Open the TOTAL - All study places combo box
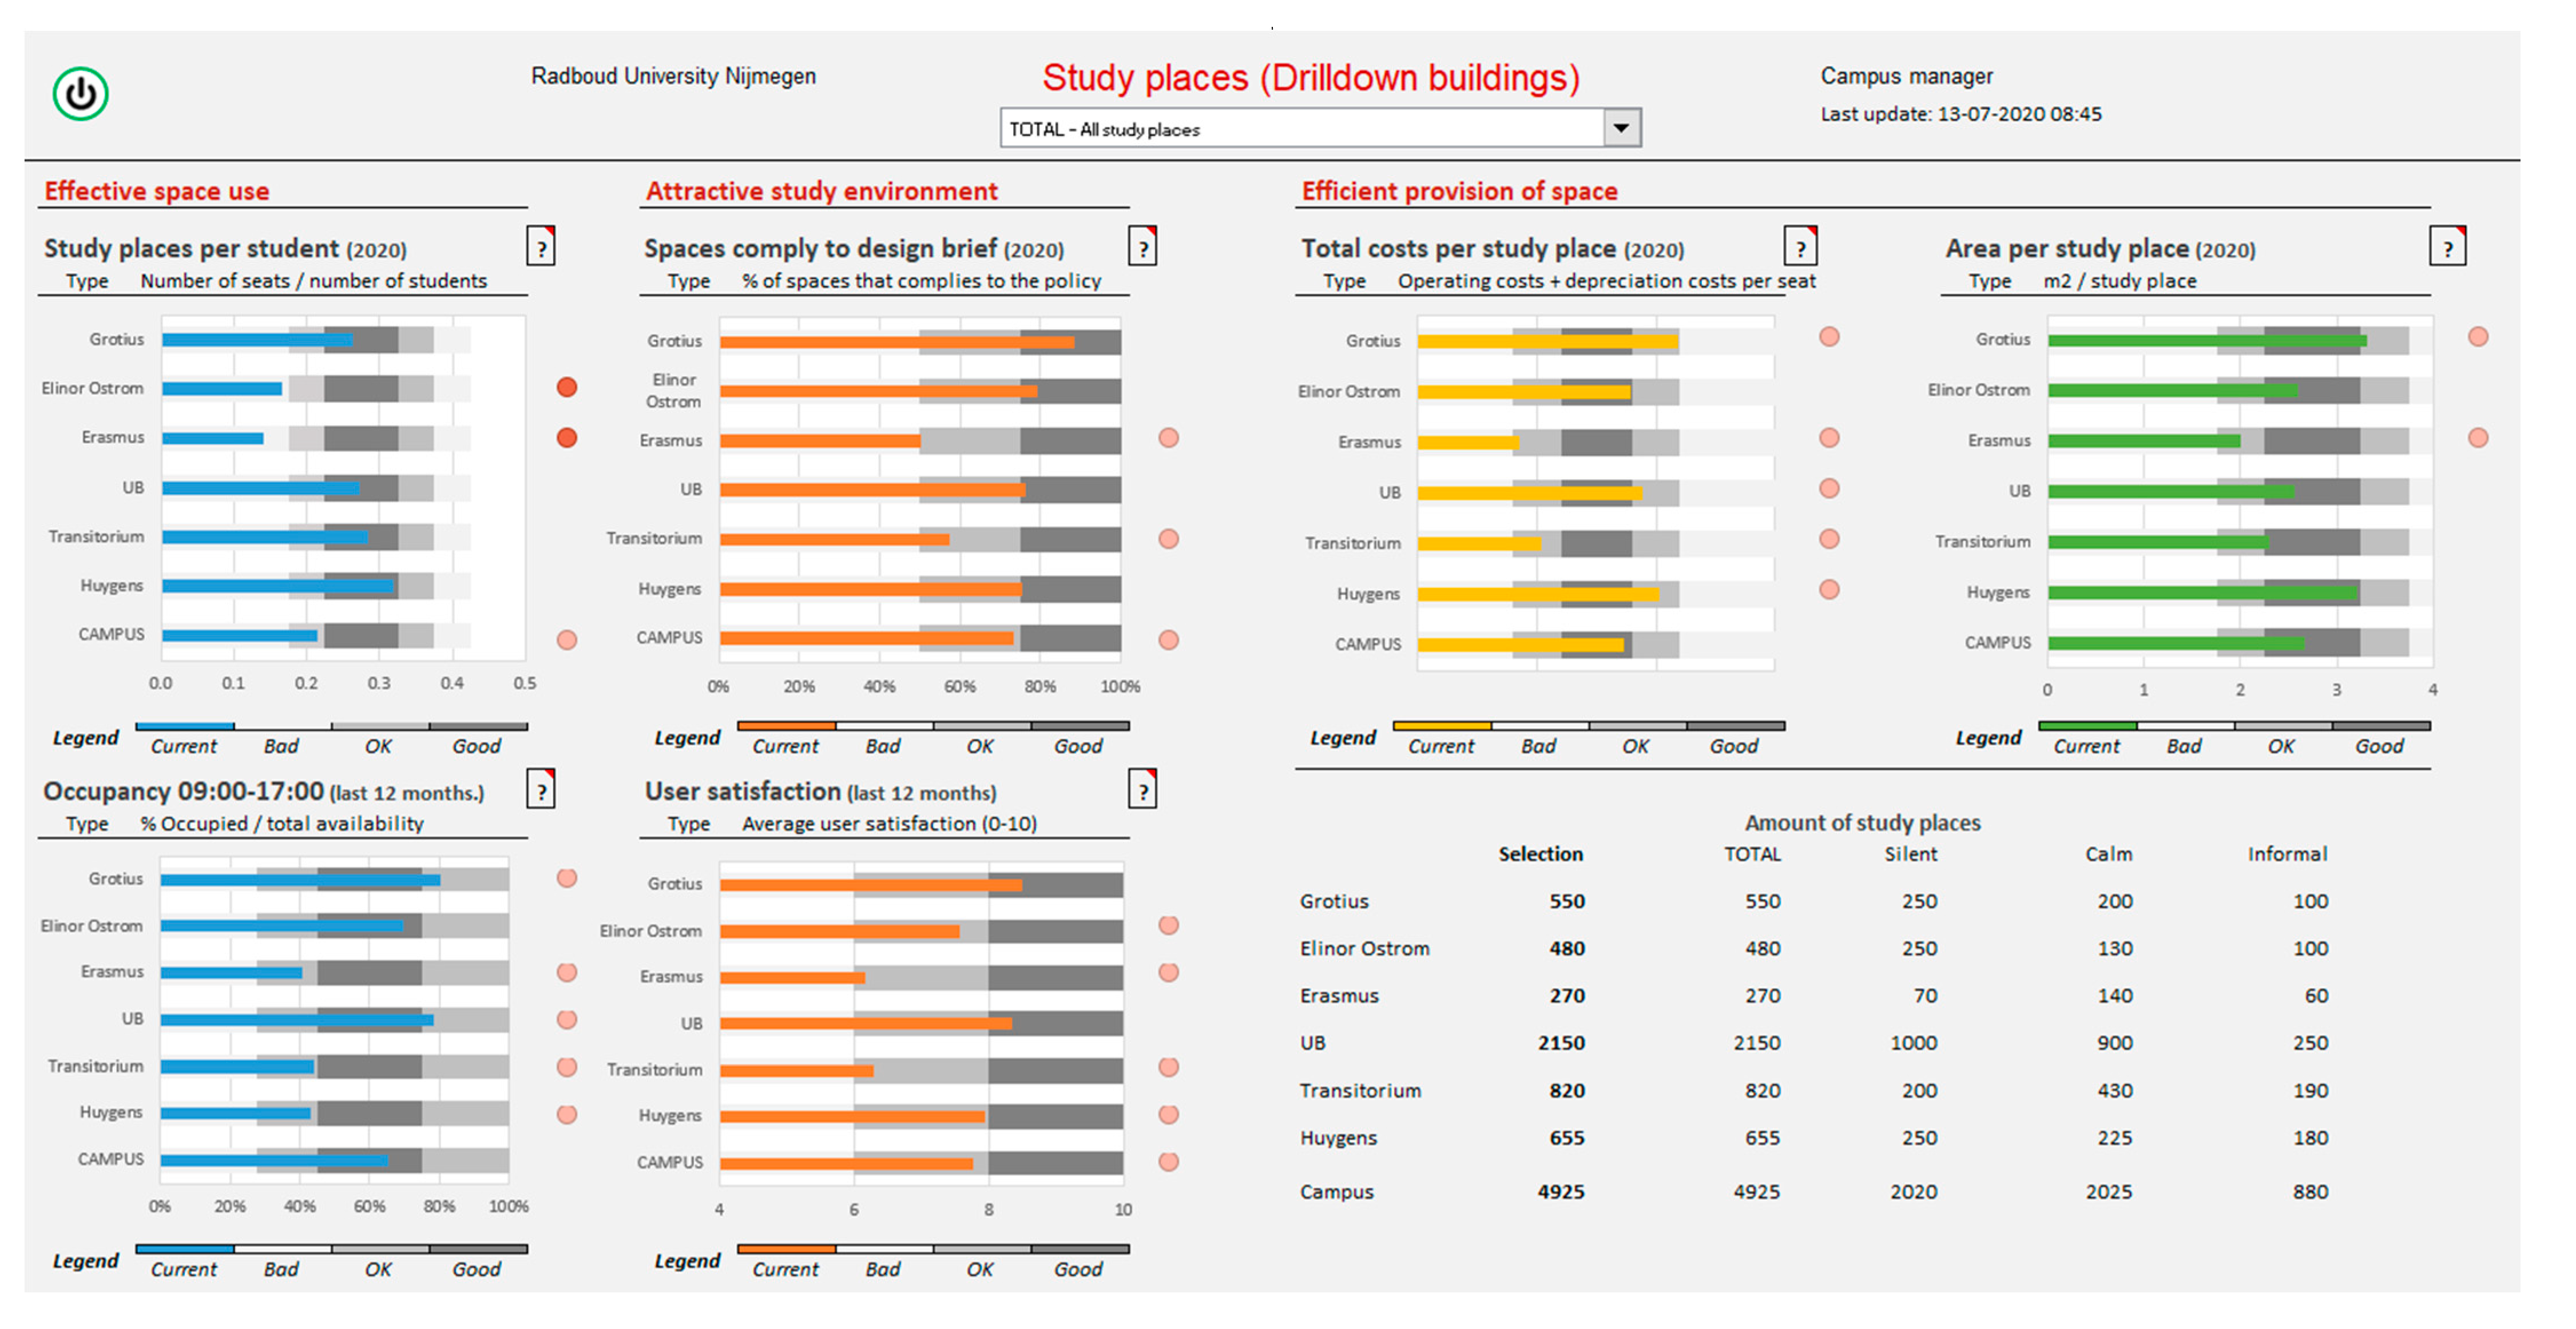 click(x=1320, y=128)
